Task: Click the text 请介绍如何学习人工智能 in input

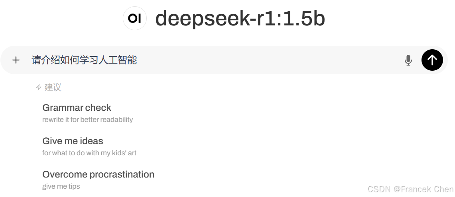Action: click(x=84, y=60)
